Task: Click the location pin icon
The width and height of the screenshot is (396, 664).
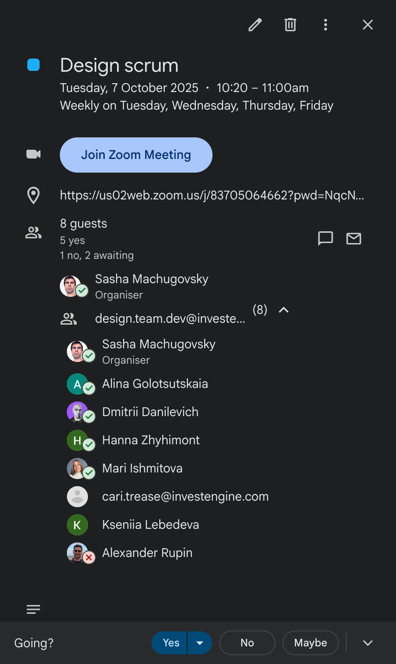Action: click(33, 195)
